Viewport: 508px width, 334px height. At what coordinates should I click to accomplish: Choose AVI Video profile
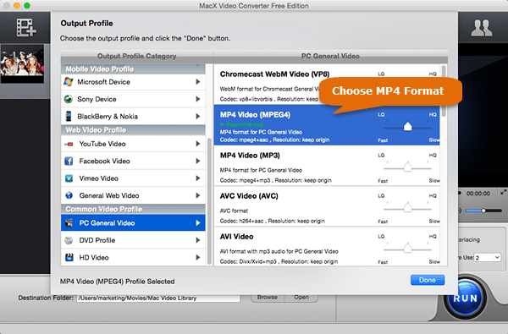point(327,247)
